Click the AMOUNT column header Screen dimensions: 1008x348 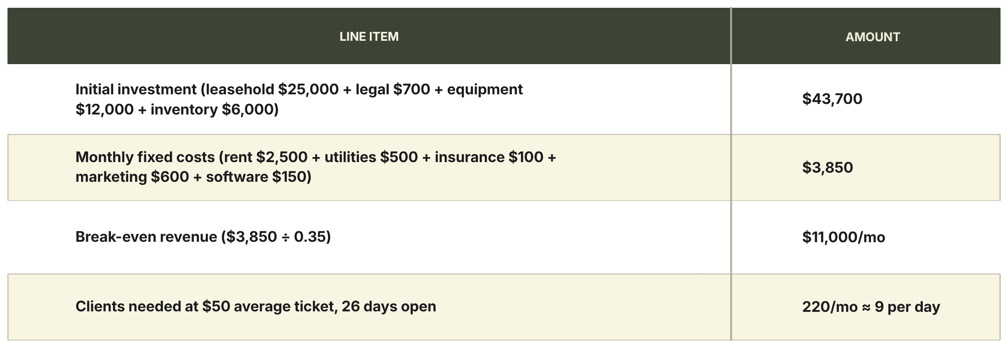[x=872, y=37]
